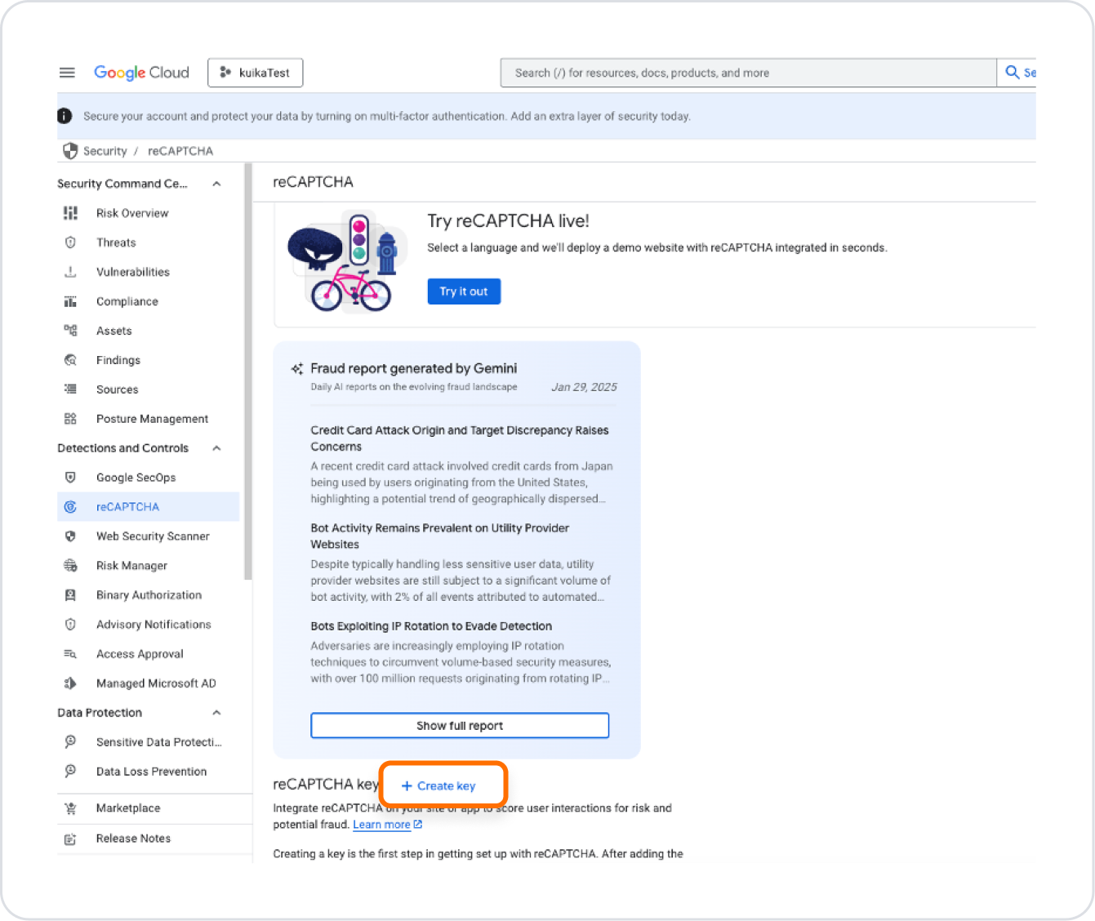Select Advisory Notifications in the sidebar

(154, 625)
